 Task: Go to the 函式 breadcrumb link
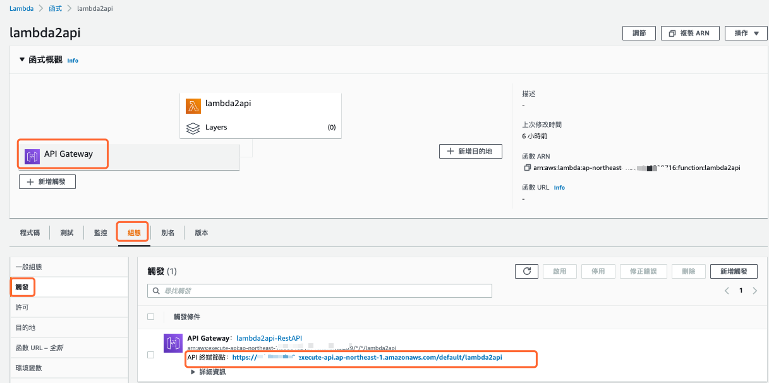[56, 9]
